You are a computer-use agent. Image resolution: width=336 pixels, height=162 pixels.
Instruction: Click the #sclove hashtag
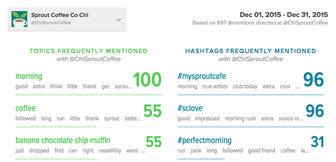190,108
